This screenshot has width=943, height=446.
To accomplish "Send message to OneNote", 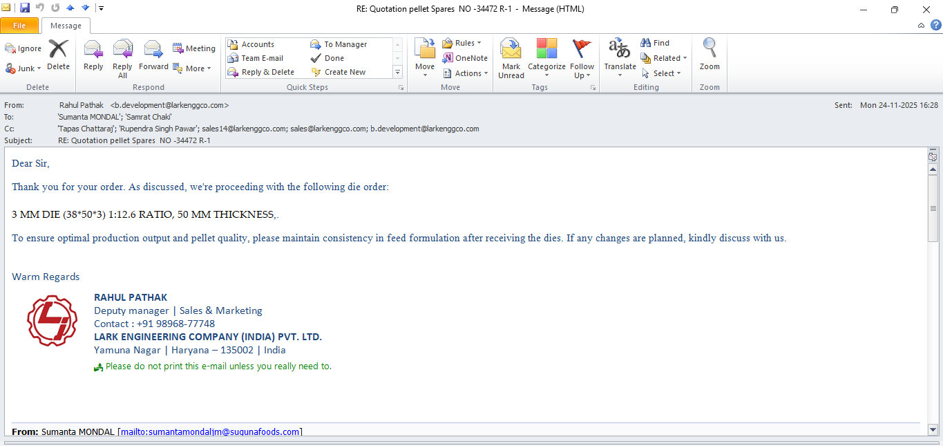I will point(465,58).
